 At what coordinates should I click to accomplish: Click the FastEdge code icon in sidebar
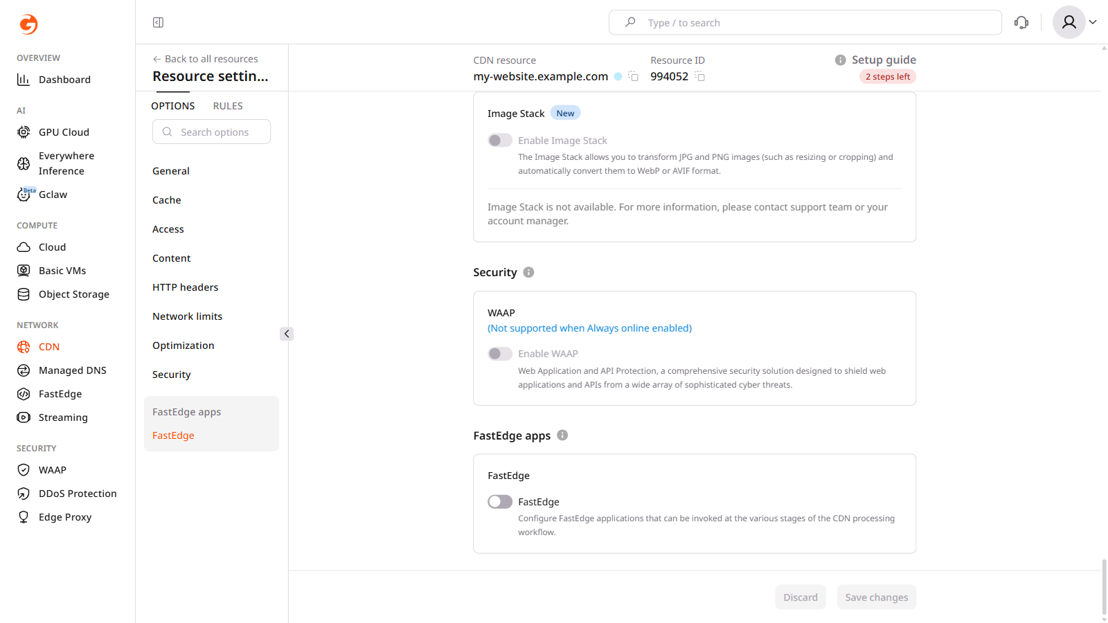pyautogui.click(x=24, y=394)
